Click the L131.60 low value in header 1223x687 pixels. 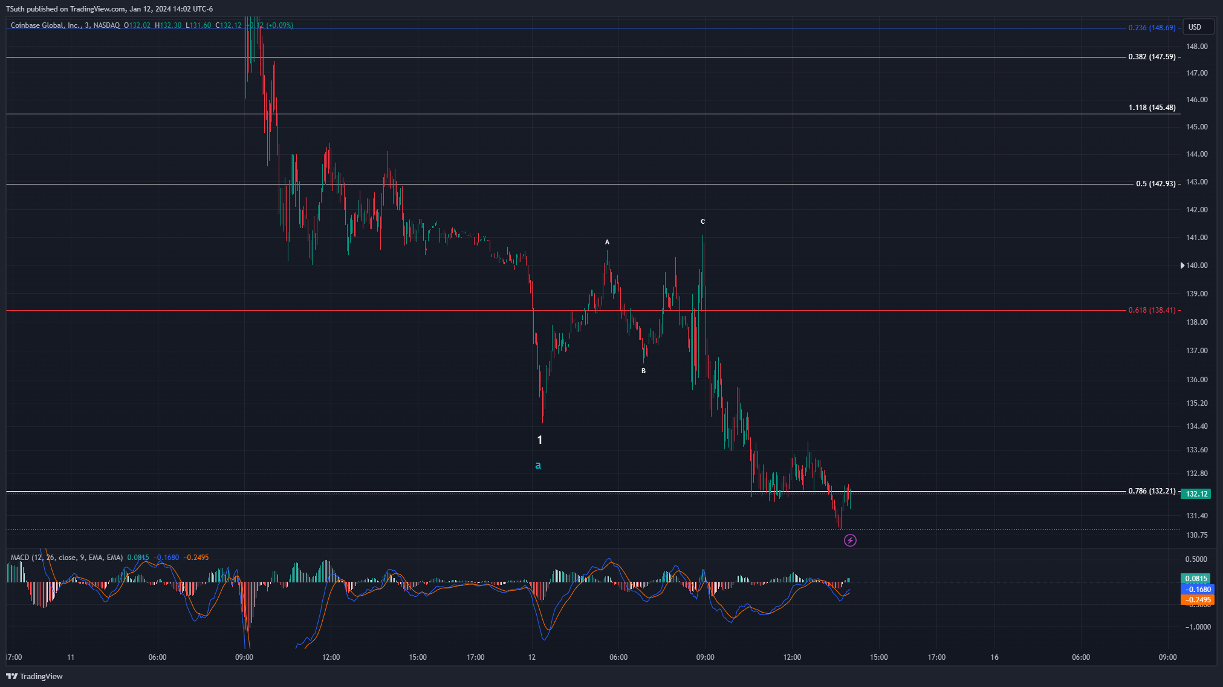[x=198, y=25]
